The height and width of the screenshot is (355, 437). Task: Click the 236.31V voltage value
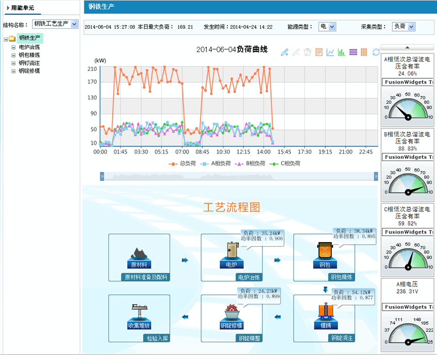pos(407,291)
